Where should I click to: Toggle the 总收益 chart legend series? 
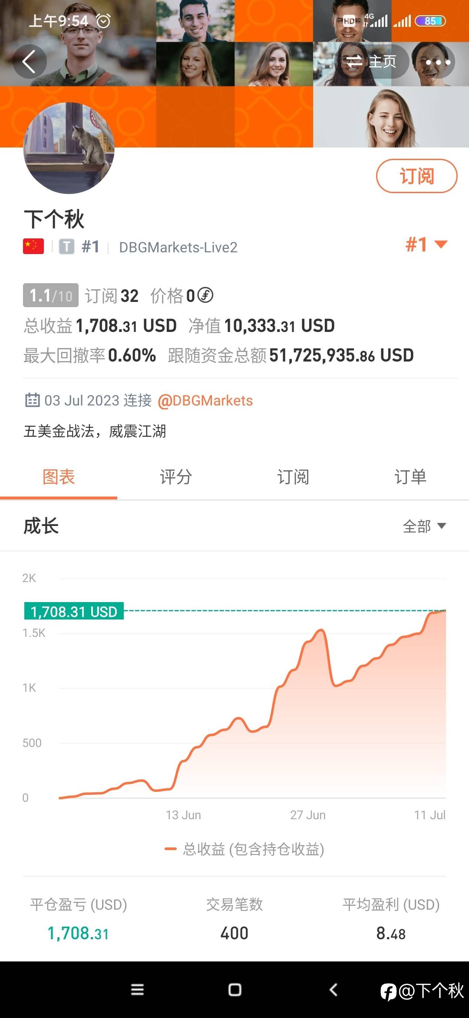[244, 849]
